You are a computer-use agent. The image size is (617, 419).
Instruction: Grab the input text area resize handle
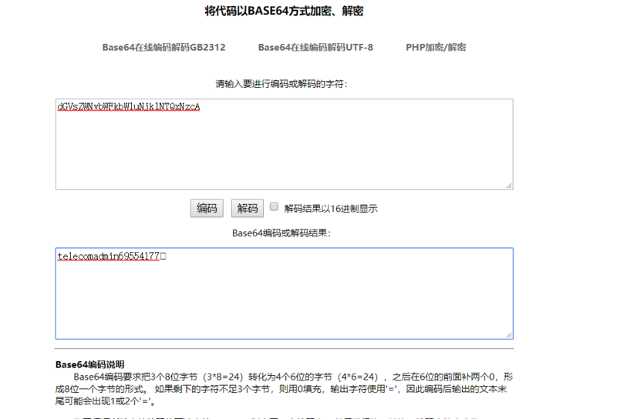click(509, 186)
